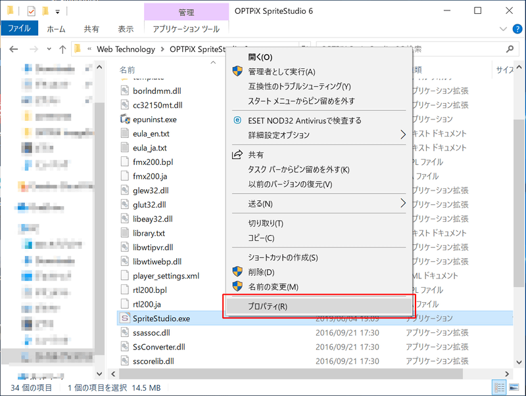Expand the 送る(N) submenu arrow

click(x=403, y=203)
